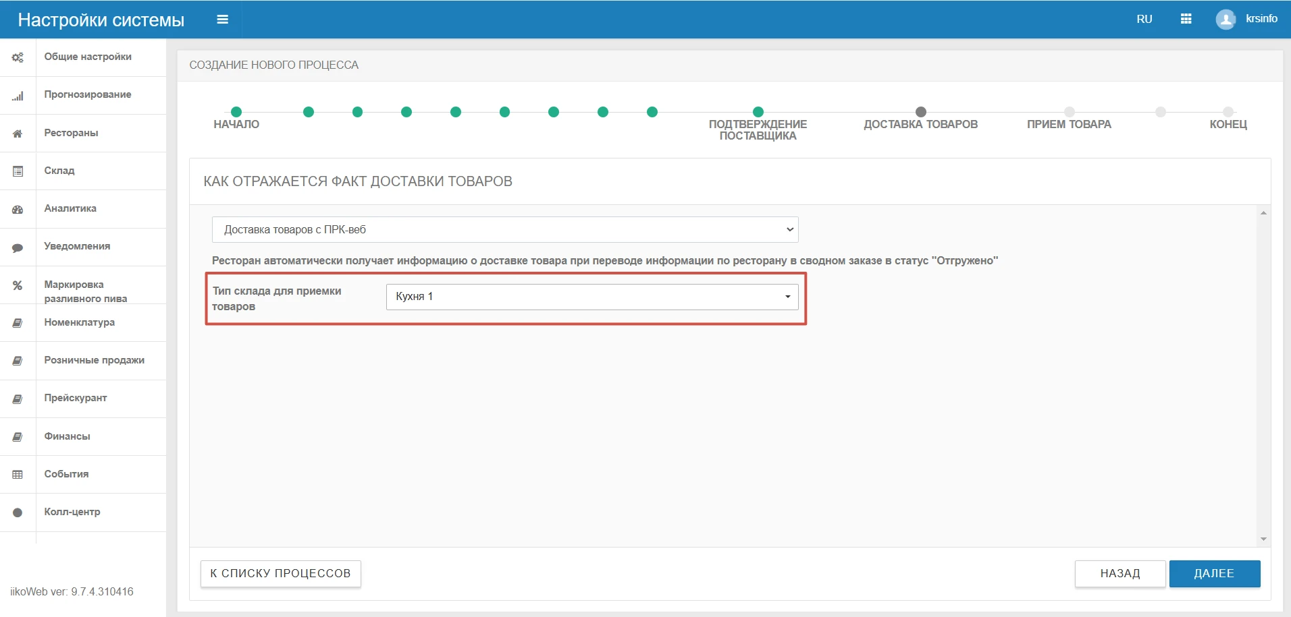Click the Аналитика dashboard icon

click(x=18, y=209)
